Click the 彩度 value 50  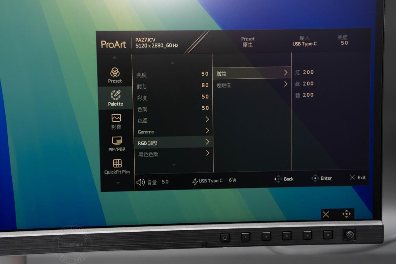pos(205,97)
